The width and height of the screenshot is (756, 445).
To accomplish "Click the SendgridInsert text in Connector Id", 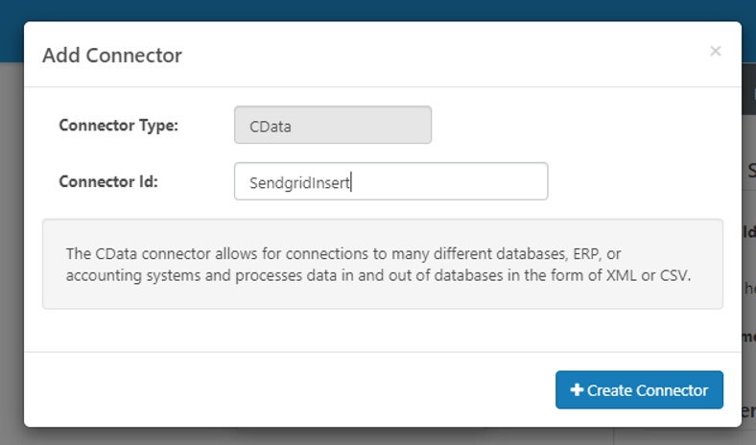I will tap(300, 181).
